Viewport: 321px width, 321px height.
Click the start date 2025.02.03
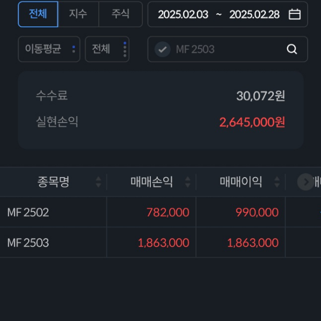(183, 14)
